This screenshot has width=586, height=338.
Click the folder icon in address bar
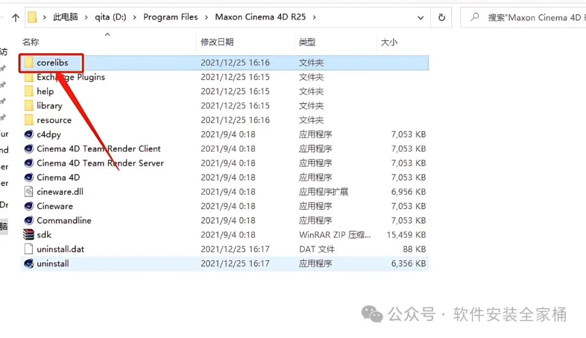point(33,17)
